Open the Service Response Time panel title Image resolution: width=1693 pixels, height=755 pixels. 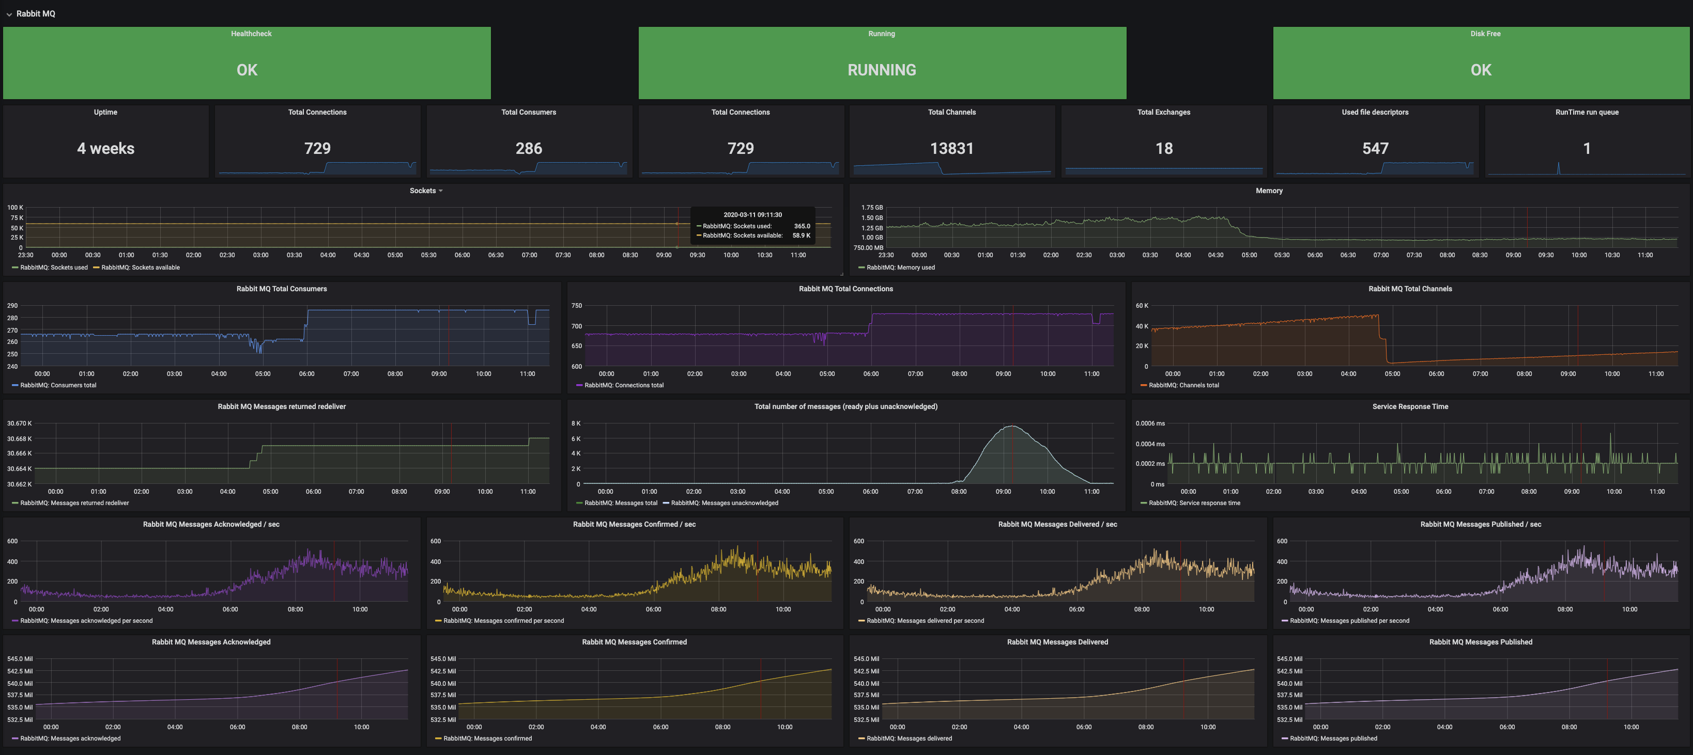1410,406
